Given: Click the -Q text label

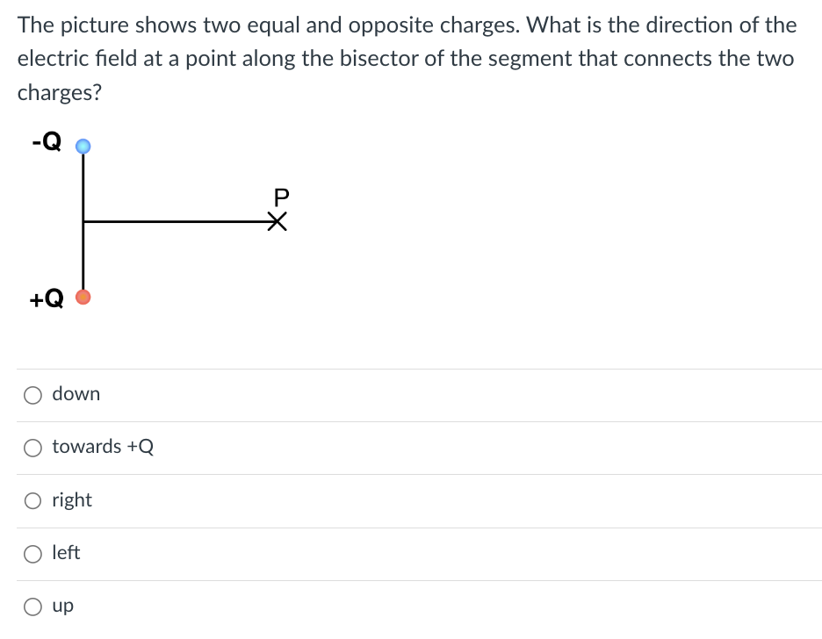Looking at the screenshot, I should [x=46, y=140].
